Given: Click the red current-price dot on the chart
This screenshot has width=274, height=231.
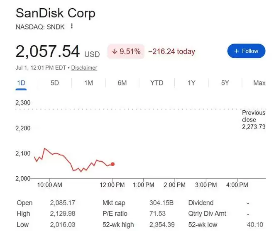Looking at the screenshot, I should click(113, 164).
